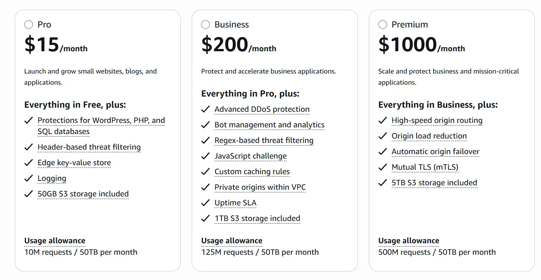The width and height of the screenshot is (541, 280).
Task: Click the Uptime SLA link
Action: click(x=236, y=203)
